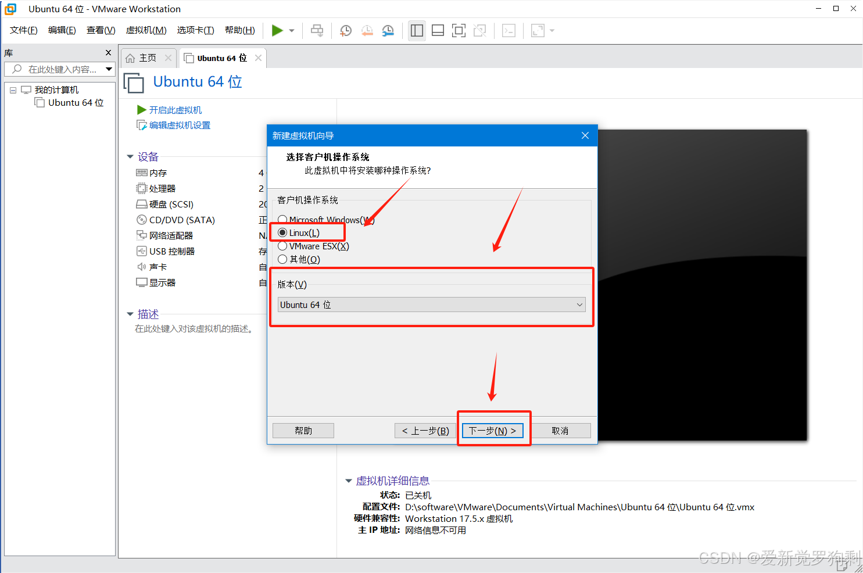Click the green power-on play icon in toolbar
Image resolution: width=863 pixels, height=573 pixels.
277,30
